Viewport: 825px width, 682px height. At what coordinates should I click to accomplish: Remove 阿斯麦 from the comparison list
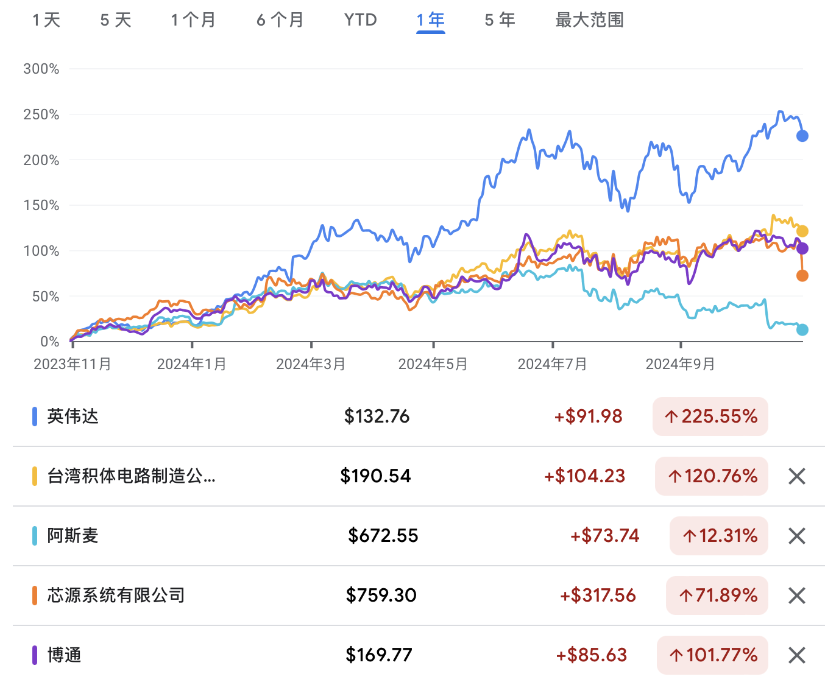tap(797, 536)
